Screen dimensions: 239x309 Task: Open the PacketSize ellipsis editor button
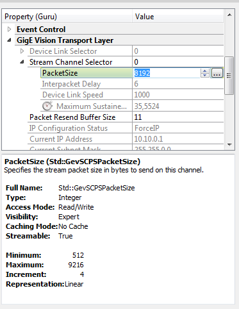[x=217, y=73]
